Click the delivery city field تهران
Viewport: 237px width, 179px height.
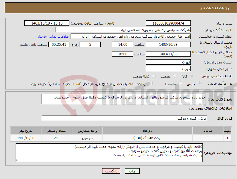pos(168,69)
